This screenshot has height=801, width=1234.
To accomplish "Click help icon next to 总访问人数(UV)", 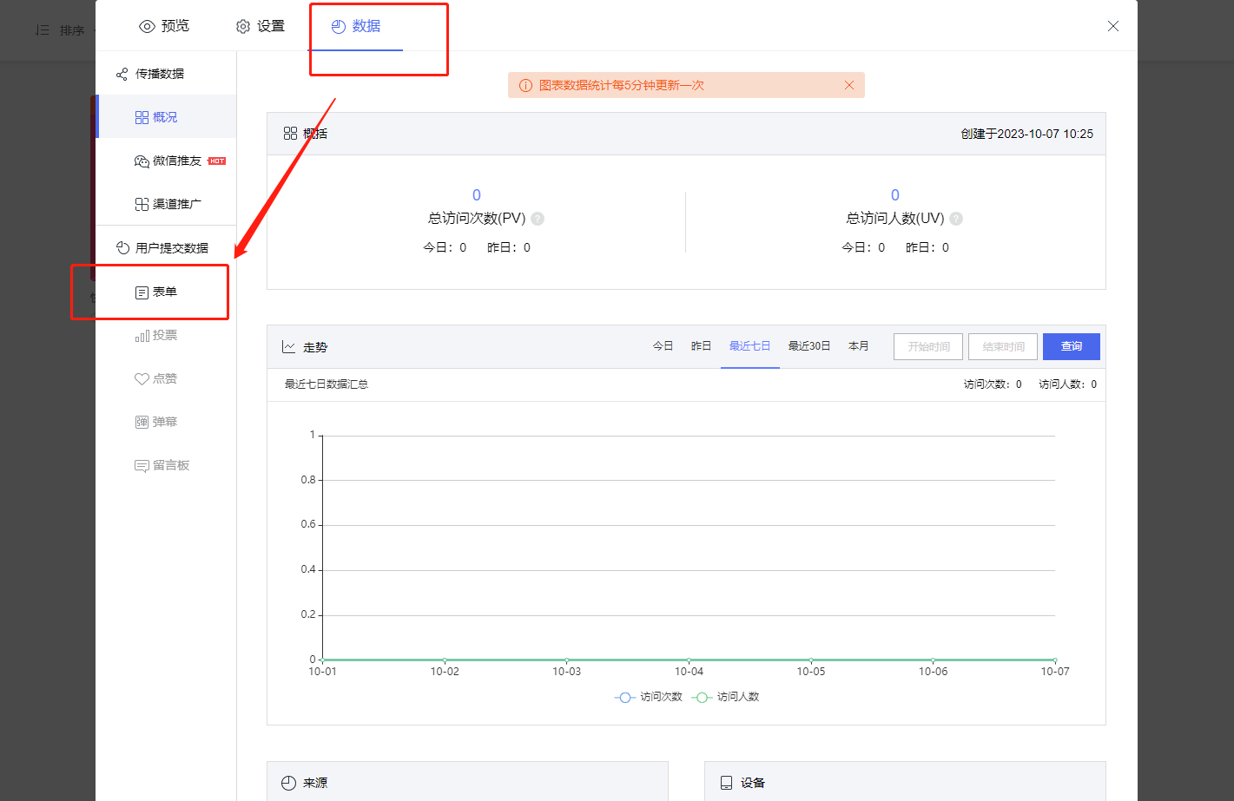I will tap(956, 219).
